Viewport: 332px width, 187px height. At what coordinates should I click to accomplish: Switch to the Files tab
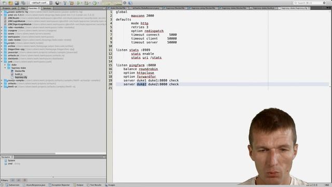[x=23, y=8]
